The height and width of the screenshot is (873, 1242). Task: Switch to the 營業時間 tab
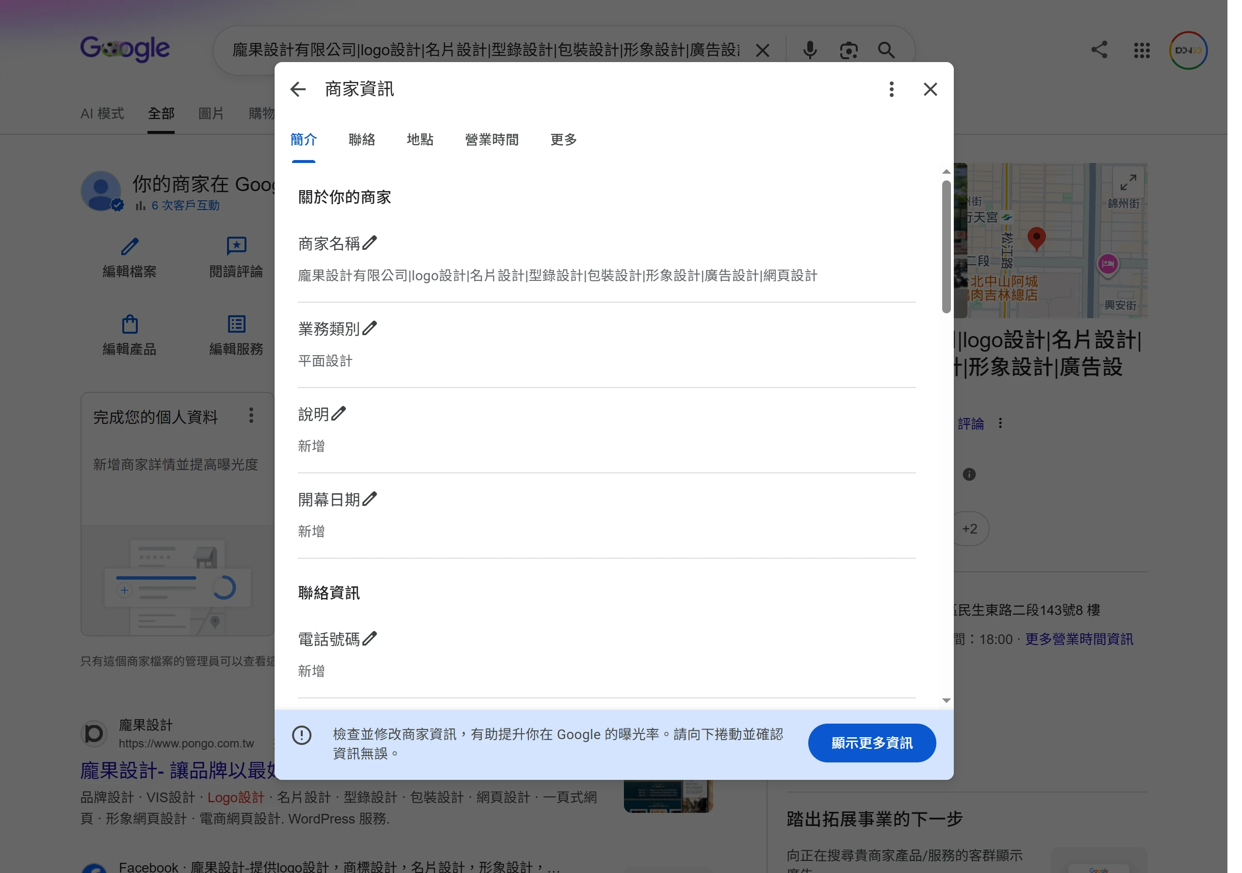497,141
